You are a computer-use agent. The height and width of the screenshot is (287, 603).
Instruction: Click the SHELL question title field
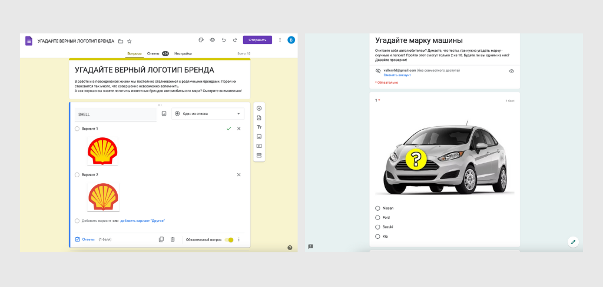coord(115,114)
